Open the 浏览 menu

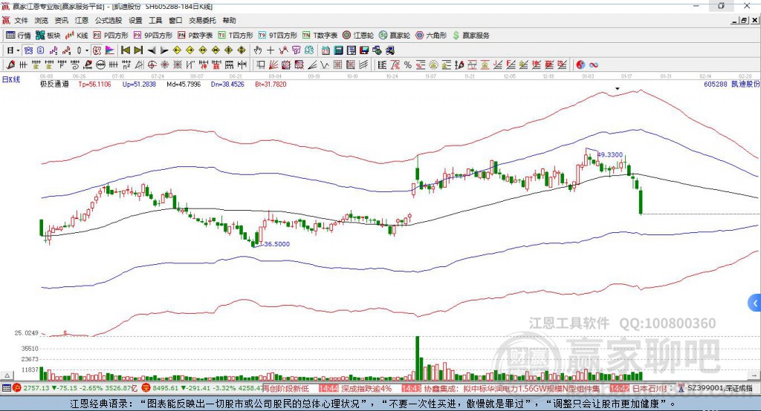click(x=42, y=20)
